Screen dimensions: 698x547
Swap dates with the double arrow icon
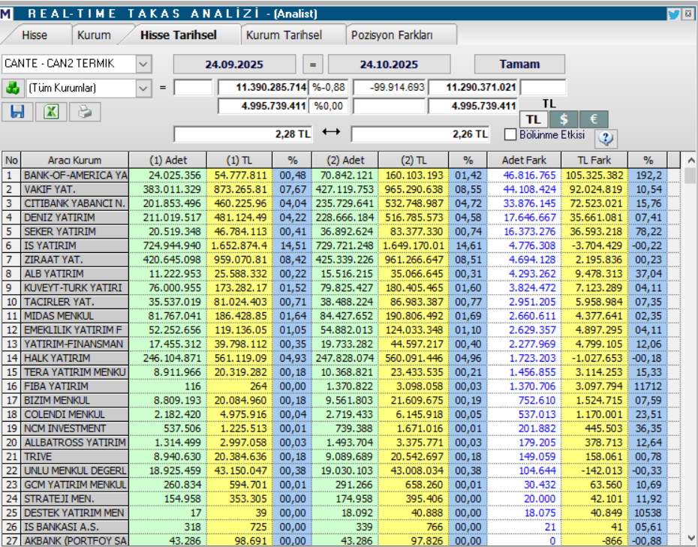(331, 132)
